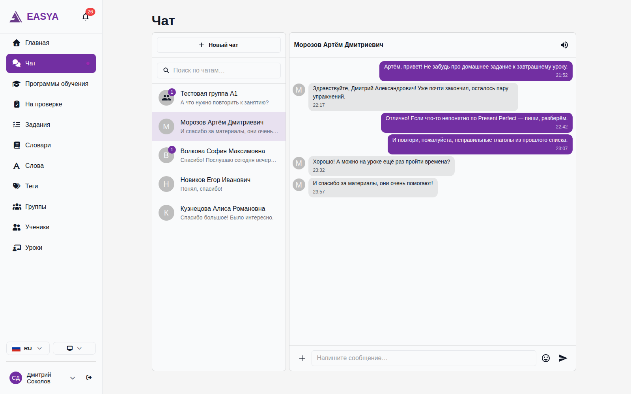Open the emoji picker
This screenshot has width=631, height=394.
(x=546, y=358)
